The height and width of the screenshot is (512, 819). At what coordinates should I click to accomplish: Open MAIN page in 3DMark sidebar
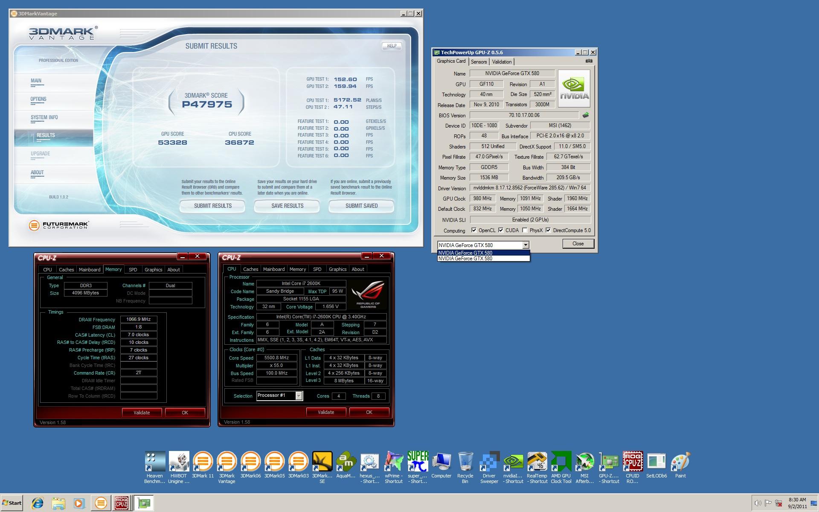[x=54, y=83]
